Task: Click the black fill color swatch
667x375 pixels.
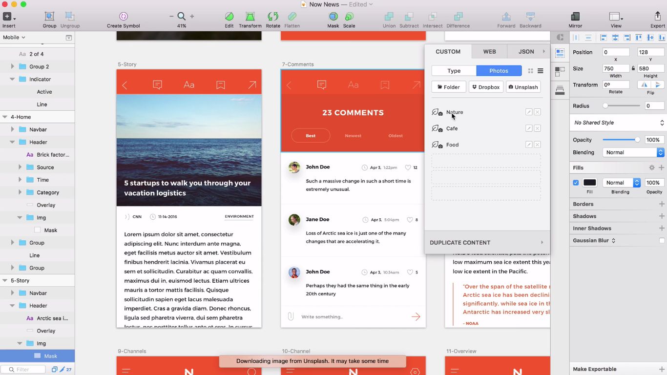Action: coord(590,183)
